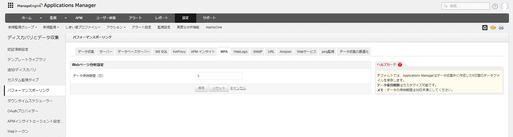
Task: Click the help question mark icon
Action: (495, 6)
